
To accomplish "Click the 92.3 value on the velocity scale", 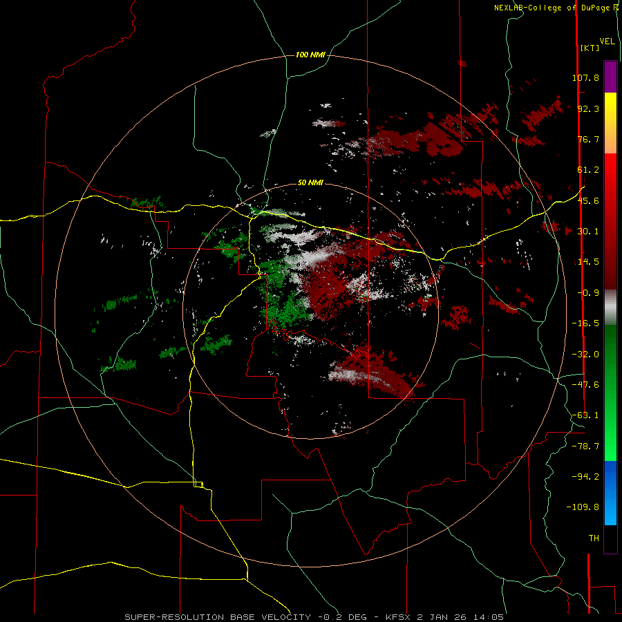I will click(588, 109).
